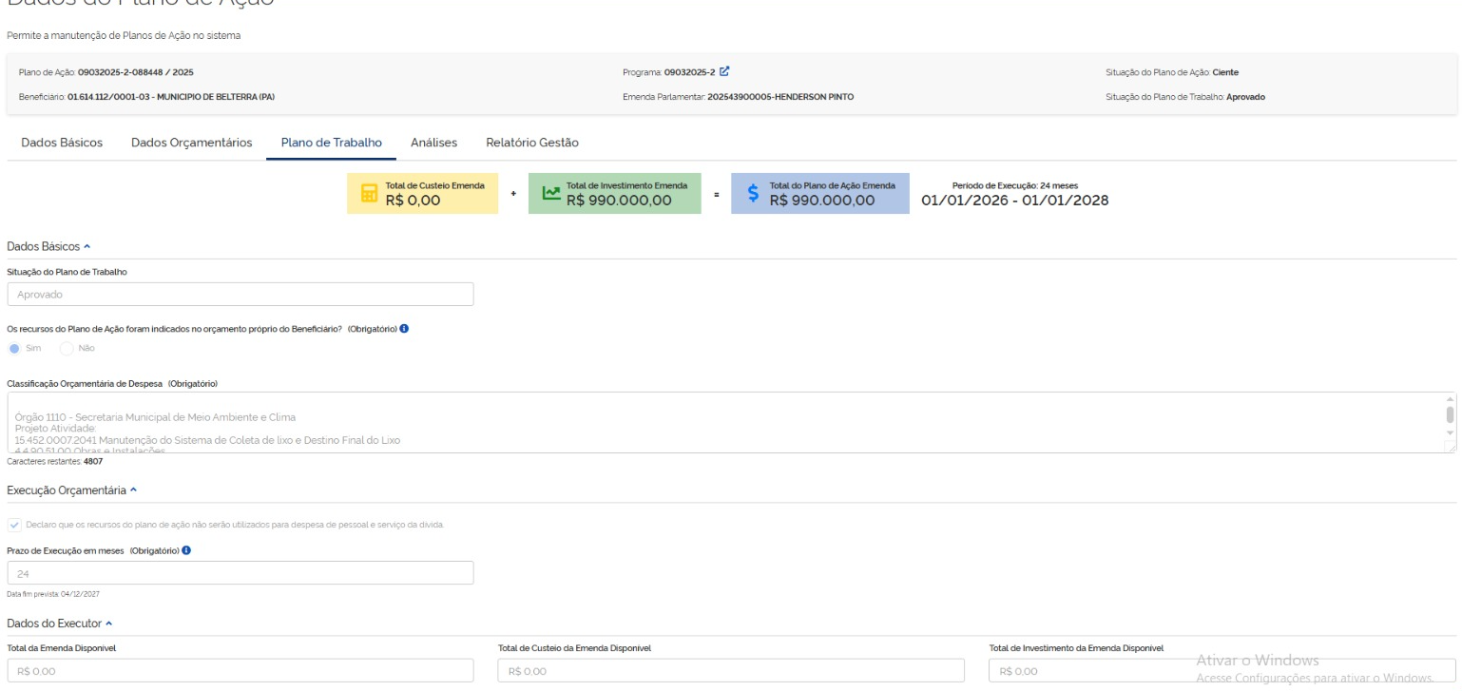This screenshot has height=691, width=1462.
Task: Click the green chart Investimento icon
Action: point(550,193)
